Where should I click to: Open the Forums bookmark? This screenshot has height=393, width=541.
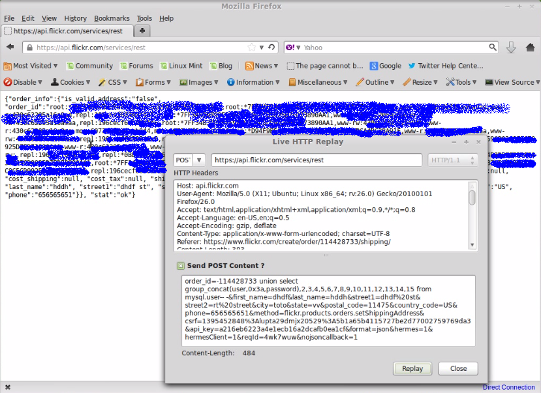coord(136,66)
